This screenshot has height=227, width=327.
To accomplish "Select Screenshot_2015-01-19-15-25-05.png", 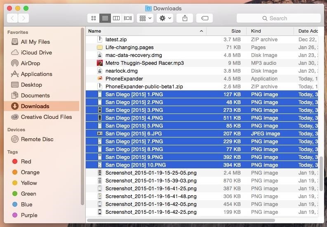I will pyautogui.click(x=202, y=173).
